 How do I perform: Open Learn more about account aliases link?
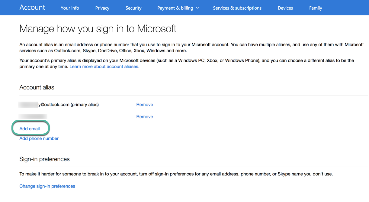click(x=104, y=67)
